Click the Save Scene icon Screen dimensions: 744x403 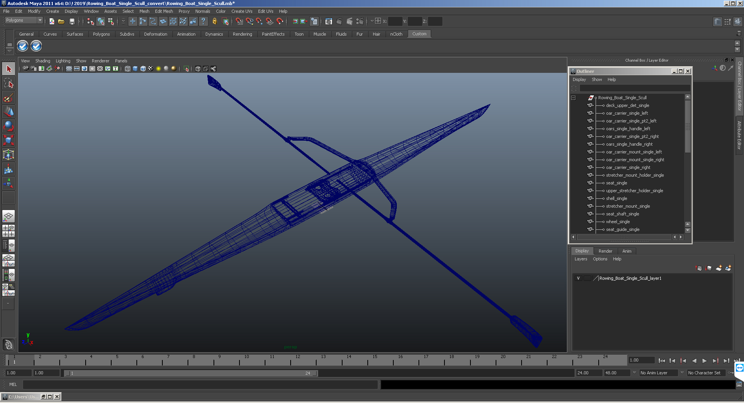pyautogui.click(x=72, y=21)
